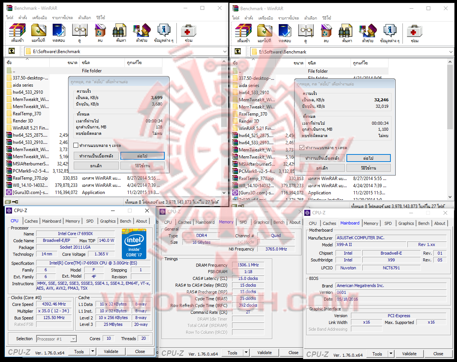Switch to Caches tab in CPU-Z CPU window
457x362 pixels.
coord(31,221)
